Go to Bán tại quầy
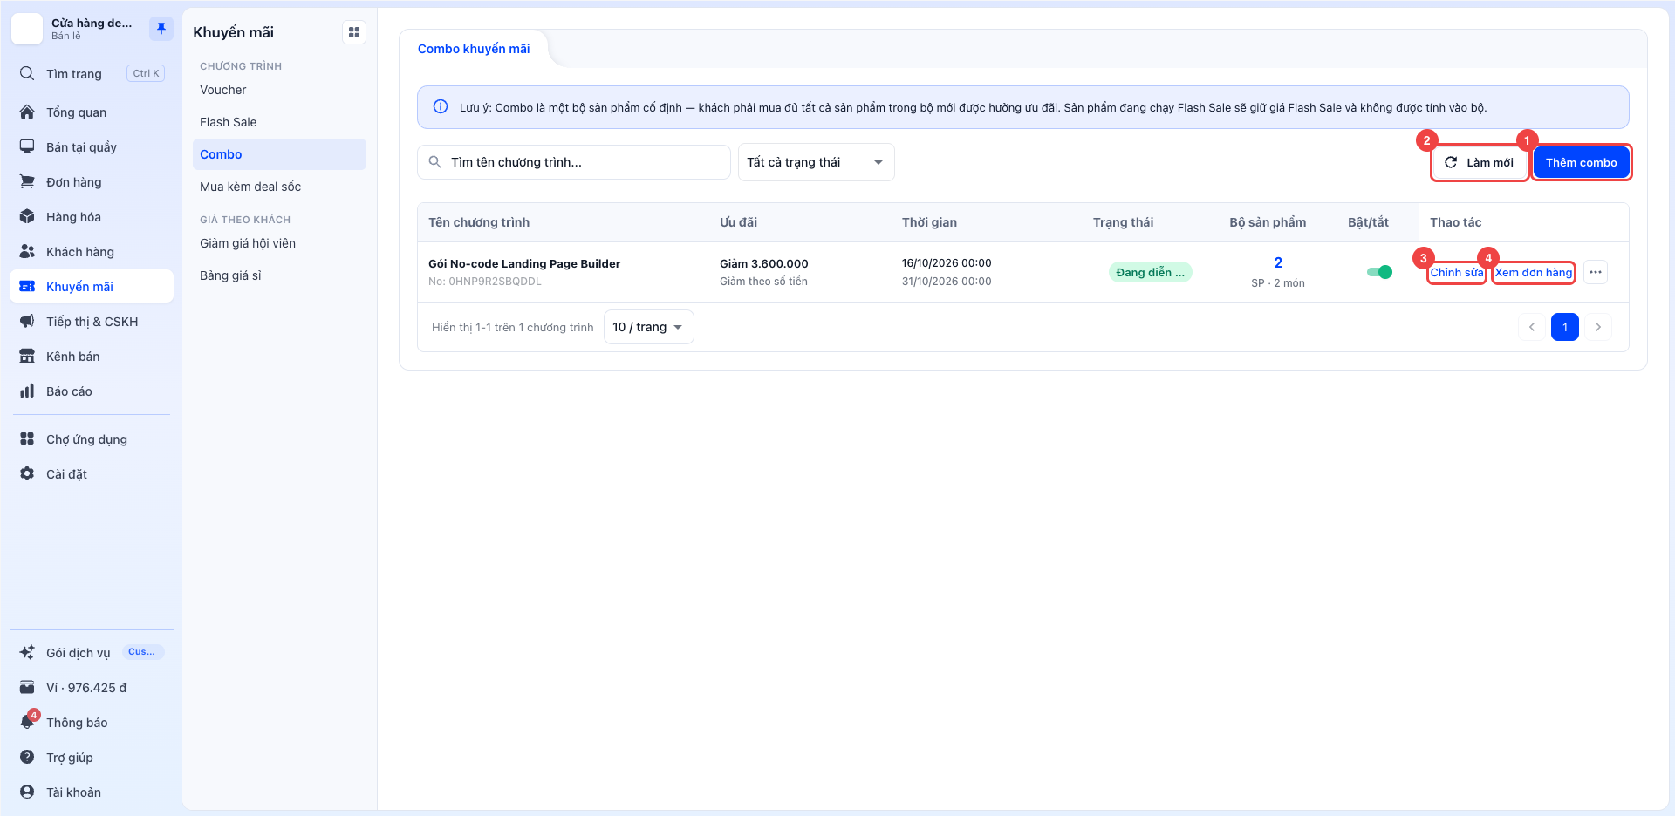 [x=92, y=147]
